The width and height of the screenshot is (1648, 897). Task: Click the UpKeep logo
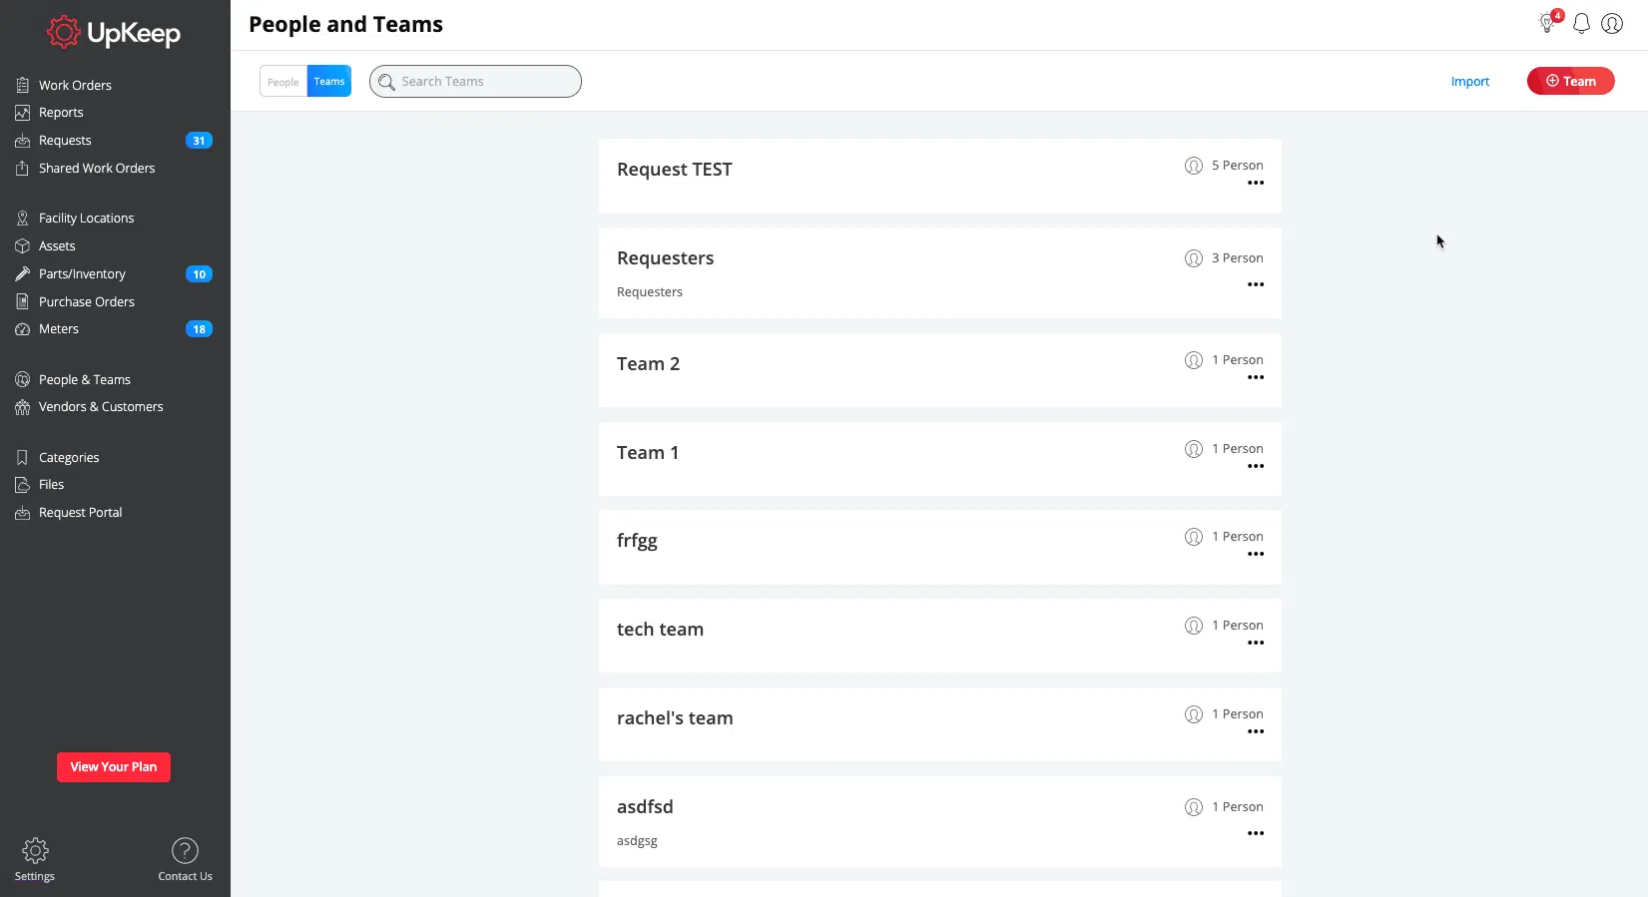click(x=114, y=33)
